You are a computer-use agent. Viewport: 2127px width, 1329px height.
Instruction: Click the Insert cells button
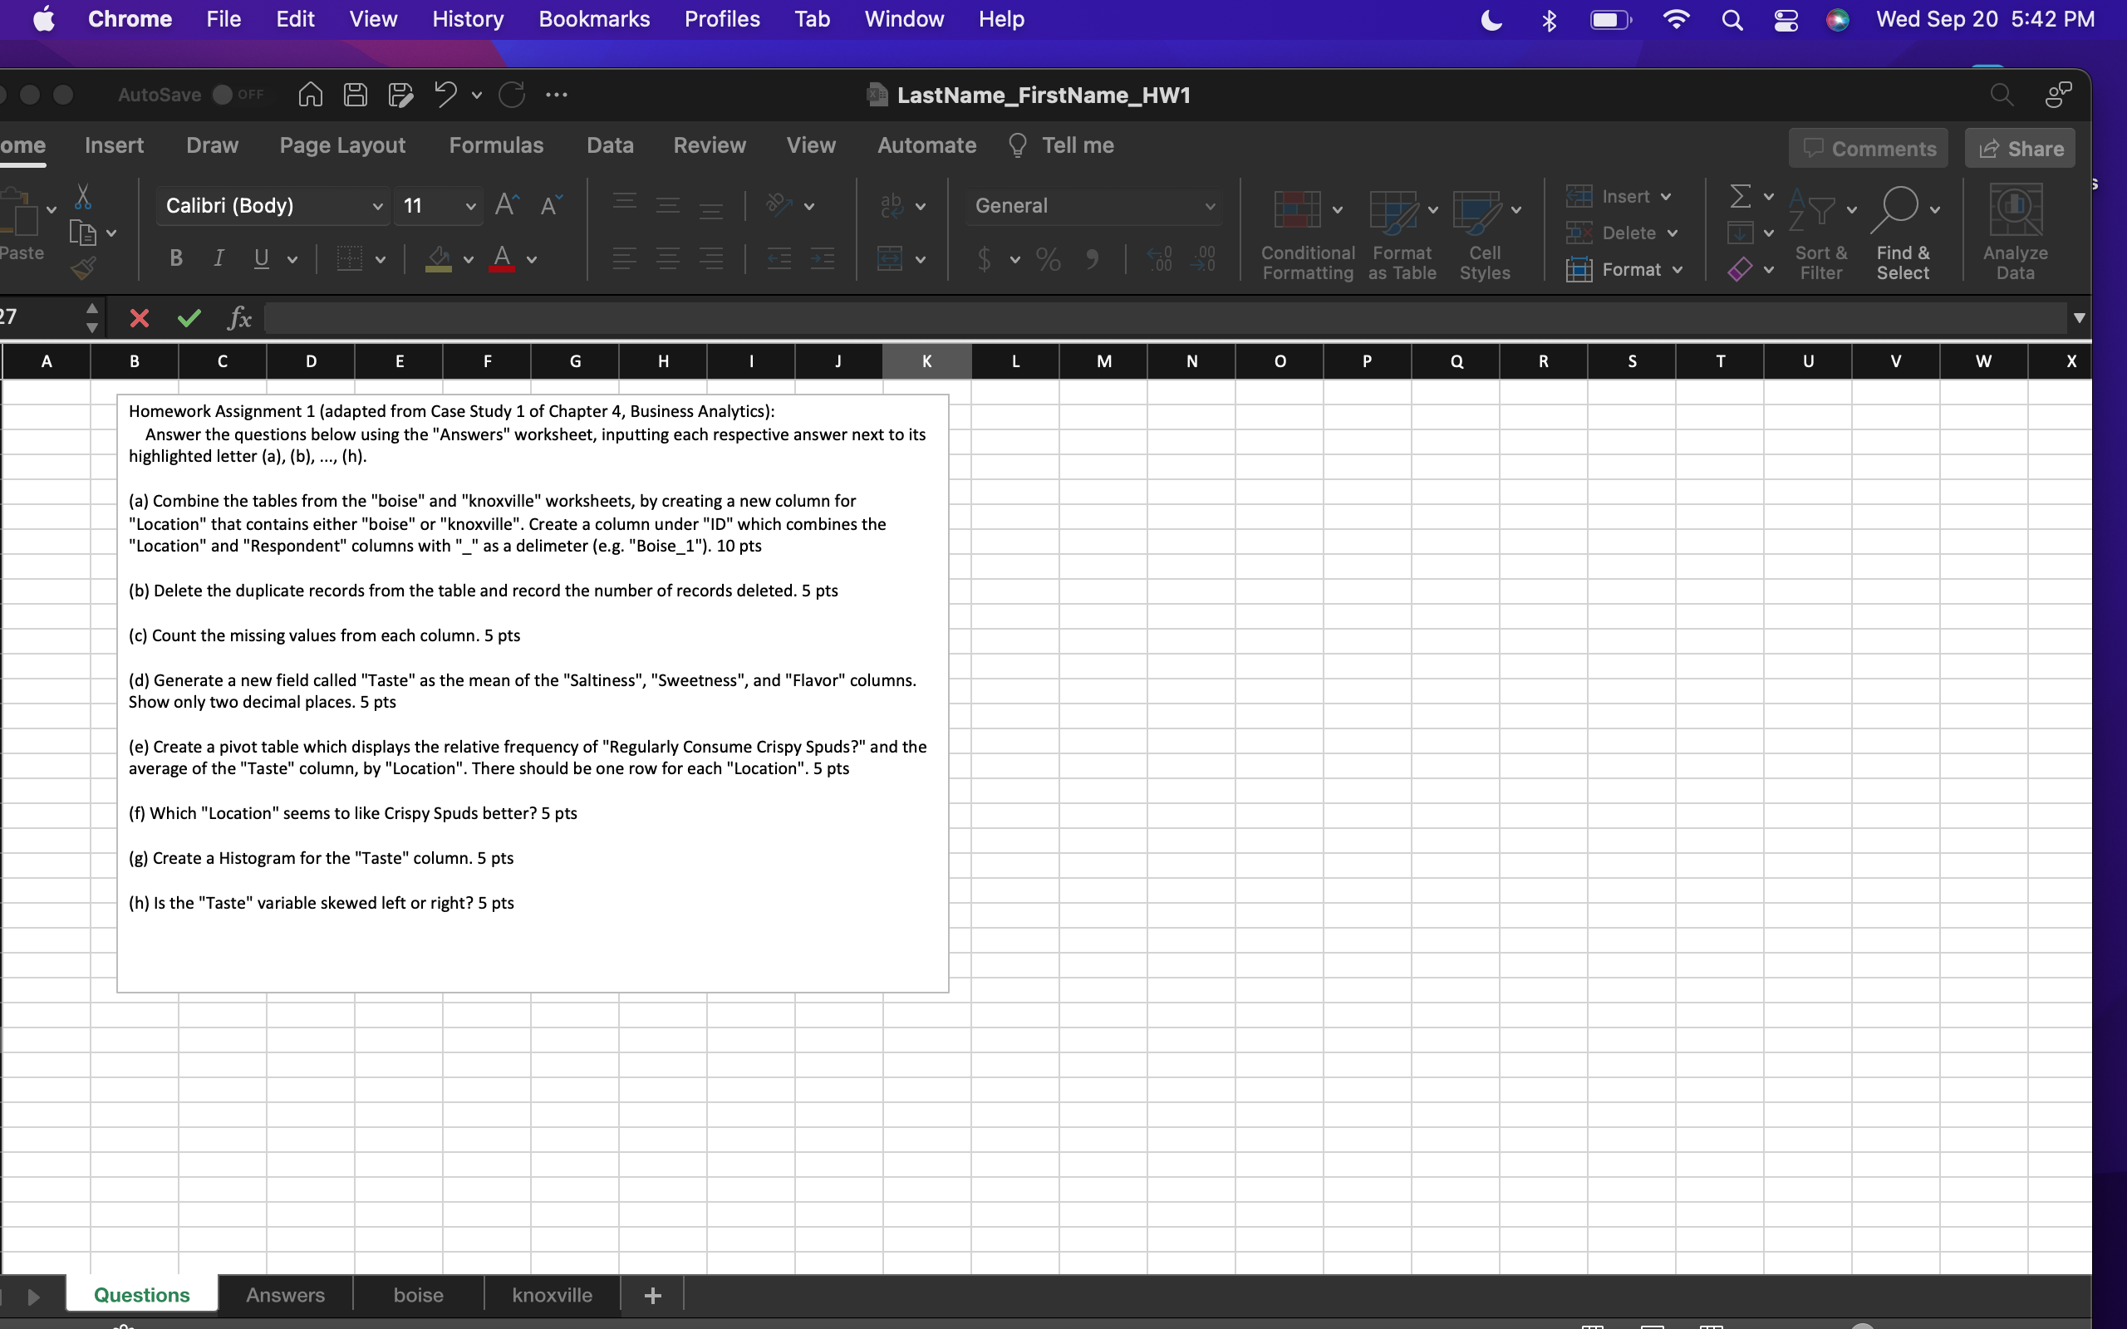click(1619, 196)
